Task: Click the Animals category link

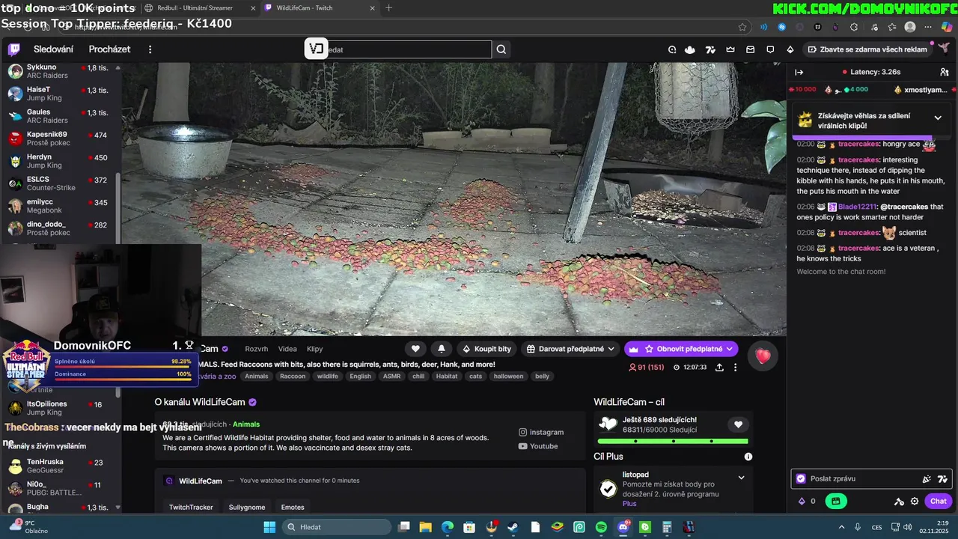Action: [246, 424]
